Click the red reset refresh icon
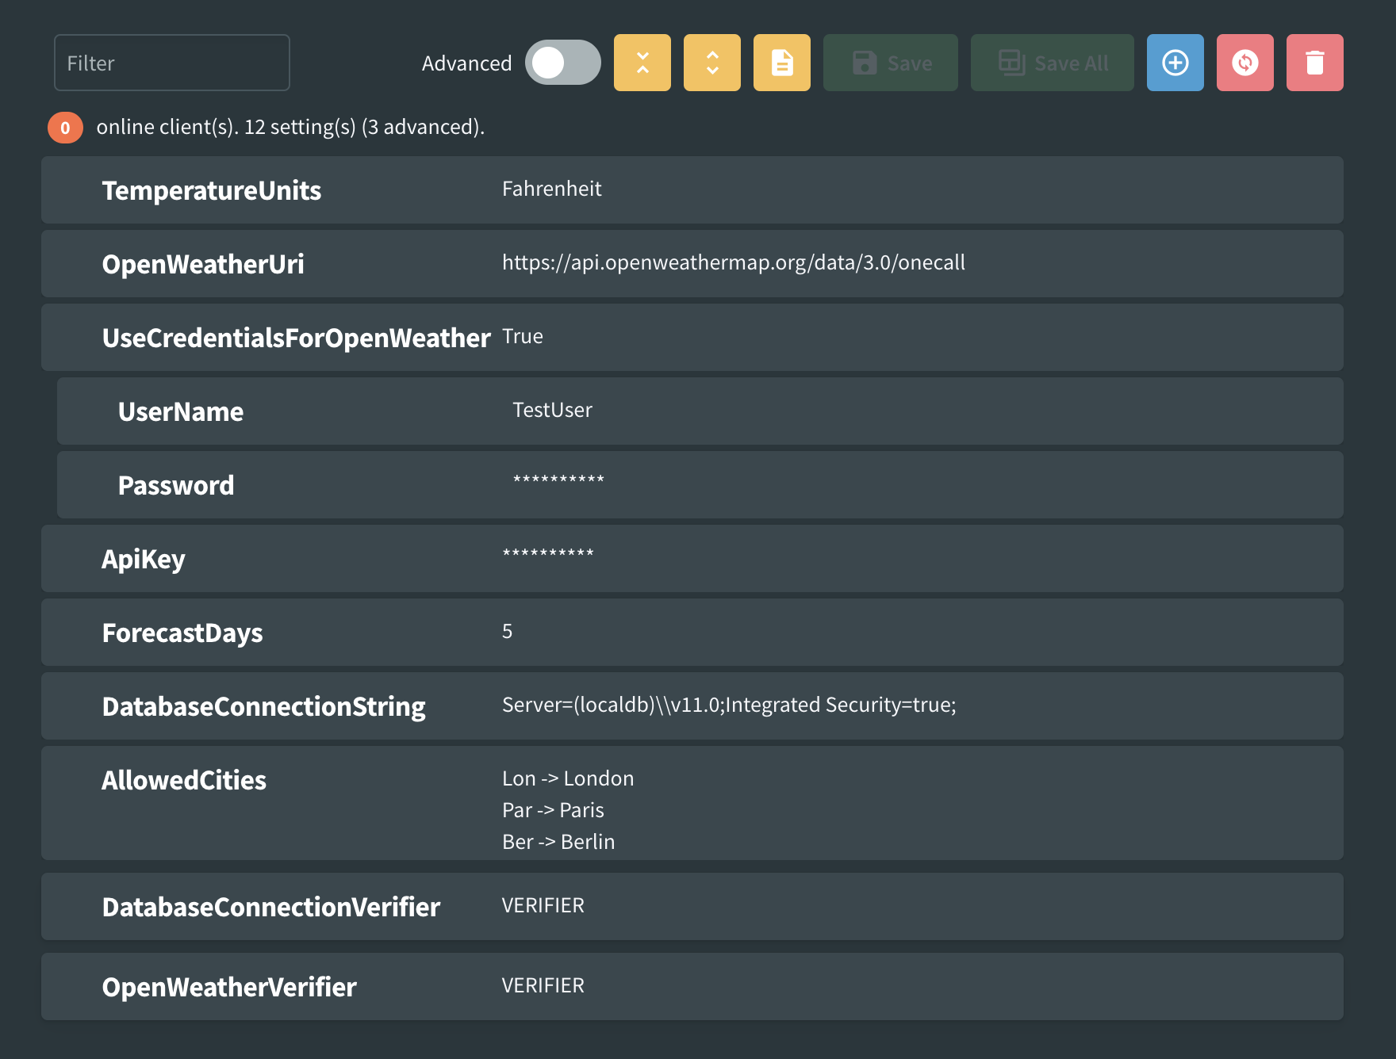This screenshot has width=1396, height=1059. 1245,63
